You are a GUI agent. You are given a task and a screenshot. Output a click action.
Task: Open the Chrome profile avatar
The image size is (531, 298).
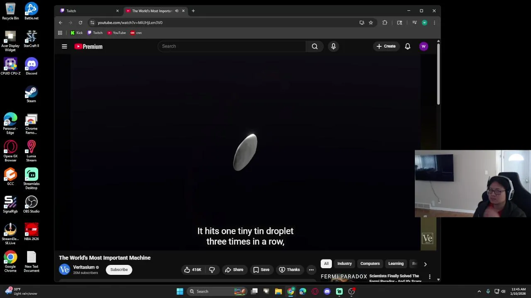point(424,23)
